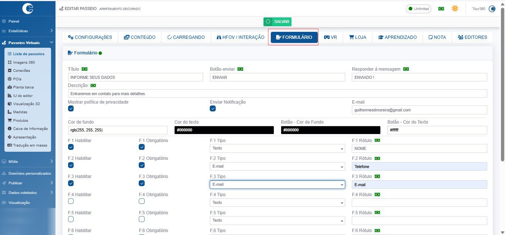The image size is (505, 235).
Task: Click the Brazil flag language icon in header
Action: click(x=441, y=9)
